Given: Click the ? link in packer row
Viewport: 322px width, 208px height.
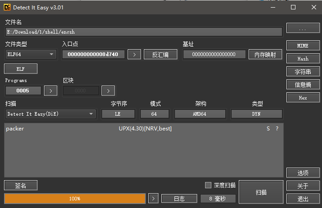Looking at the screenshot, I should (277, 129).
